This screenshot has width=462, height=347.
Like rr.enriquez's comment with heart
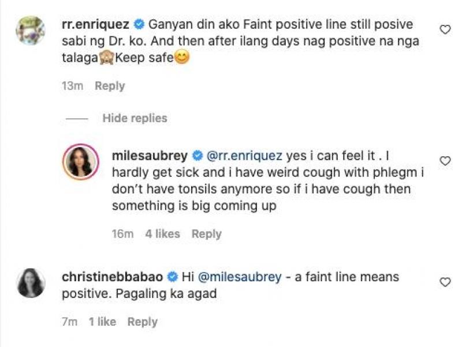(x=445, y=29)
